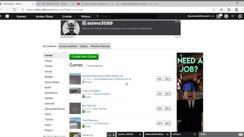The image size is (244, 137).
Task: Bookmark this page with star icon
Action: click(x=213, y=10)
